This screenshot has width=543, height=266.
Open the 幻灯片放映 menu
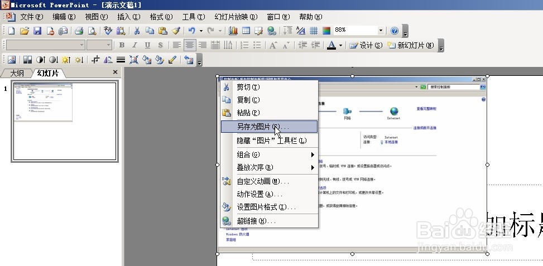click(x=236, y=17)
